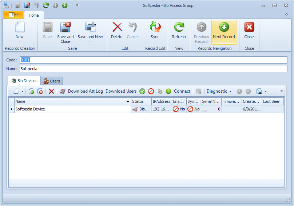This screenshot has height=206, width=294.
Task: Click the green checkmark enable icon
Action: (x=142, y=91)
